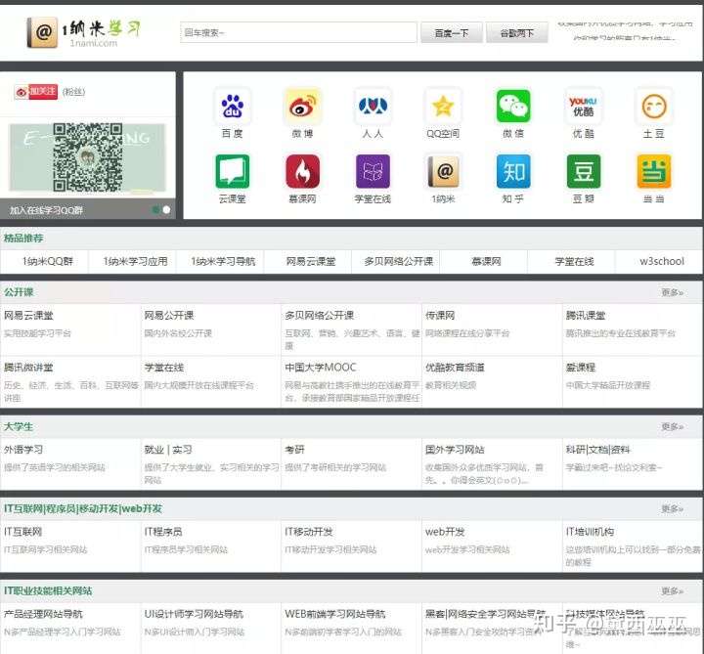
Task: Open the 云课堂 green icon
Action: point(232,171)
